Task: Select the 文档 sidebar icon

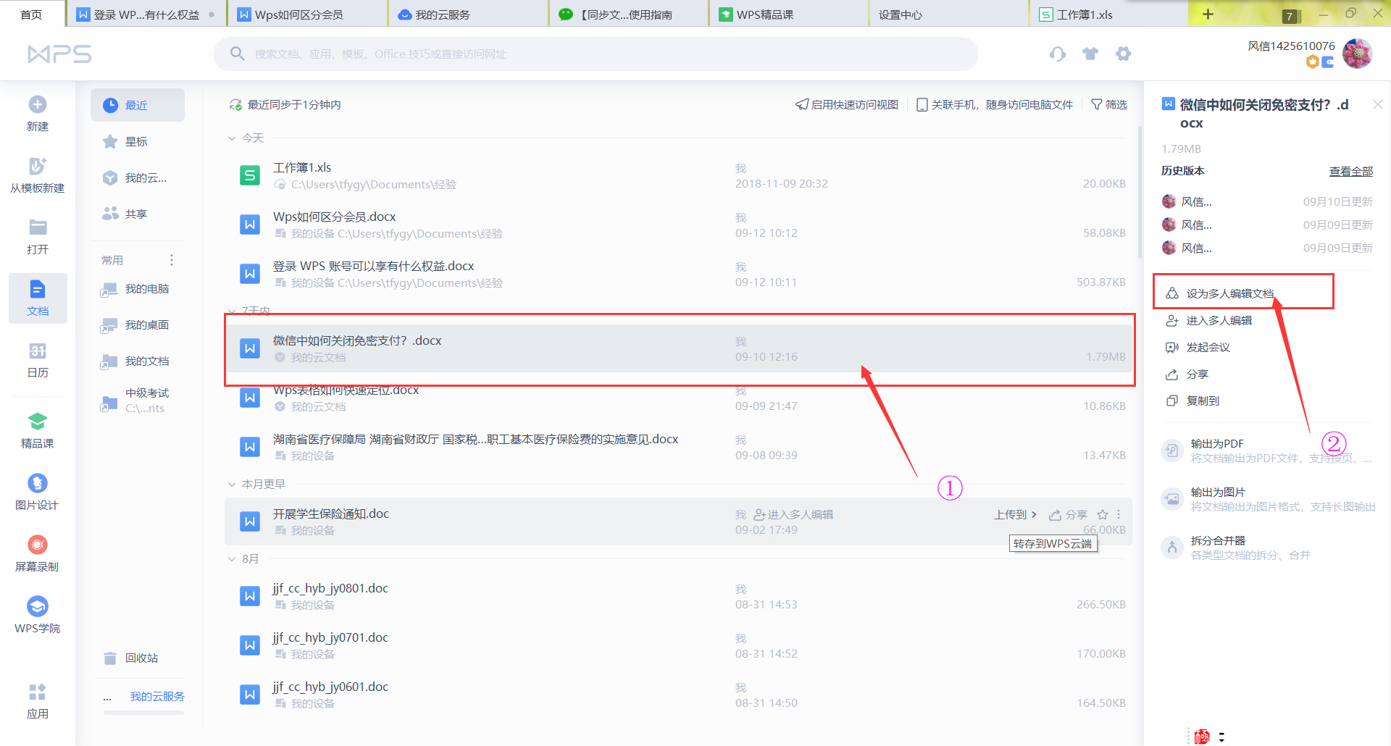Action: click(38, 290)
